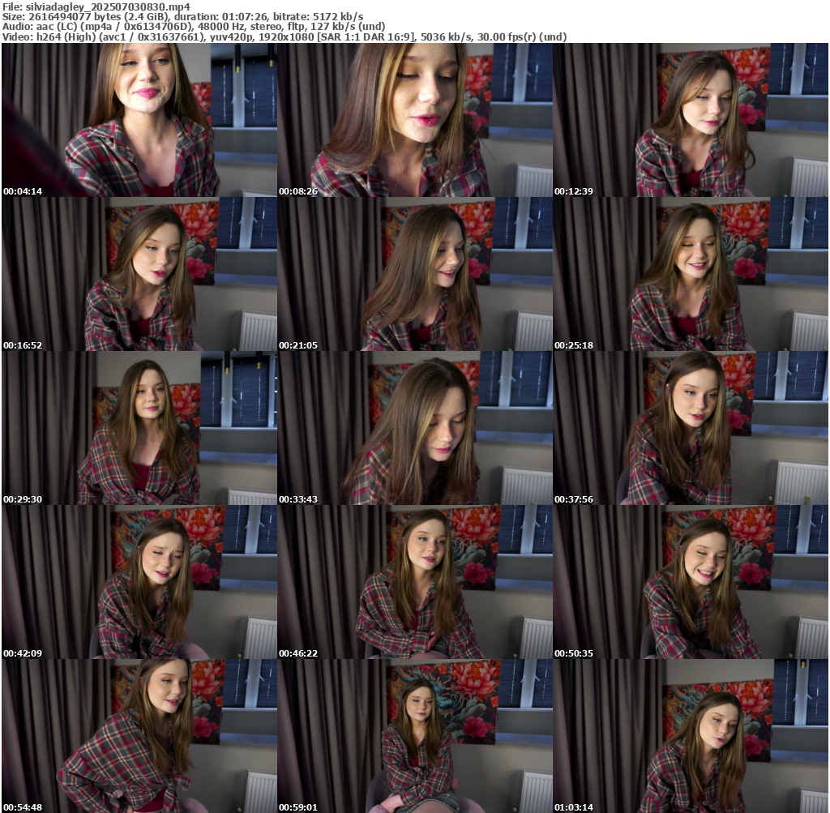The width and height of the screenshot is (830, 813).
Task: Select the frame stamped 00:59:01
Action: click(415, 736)
